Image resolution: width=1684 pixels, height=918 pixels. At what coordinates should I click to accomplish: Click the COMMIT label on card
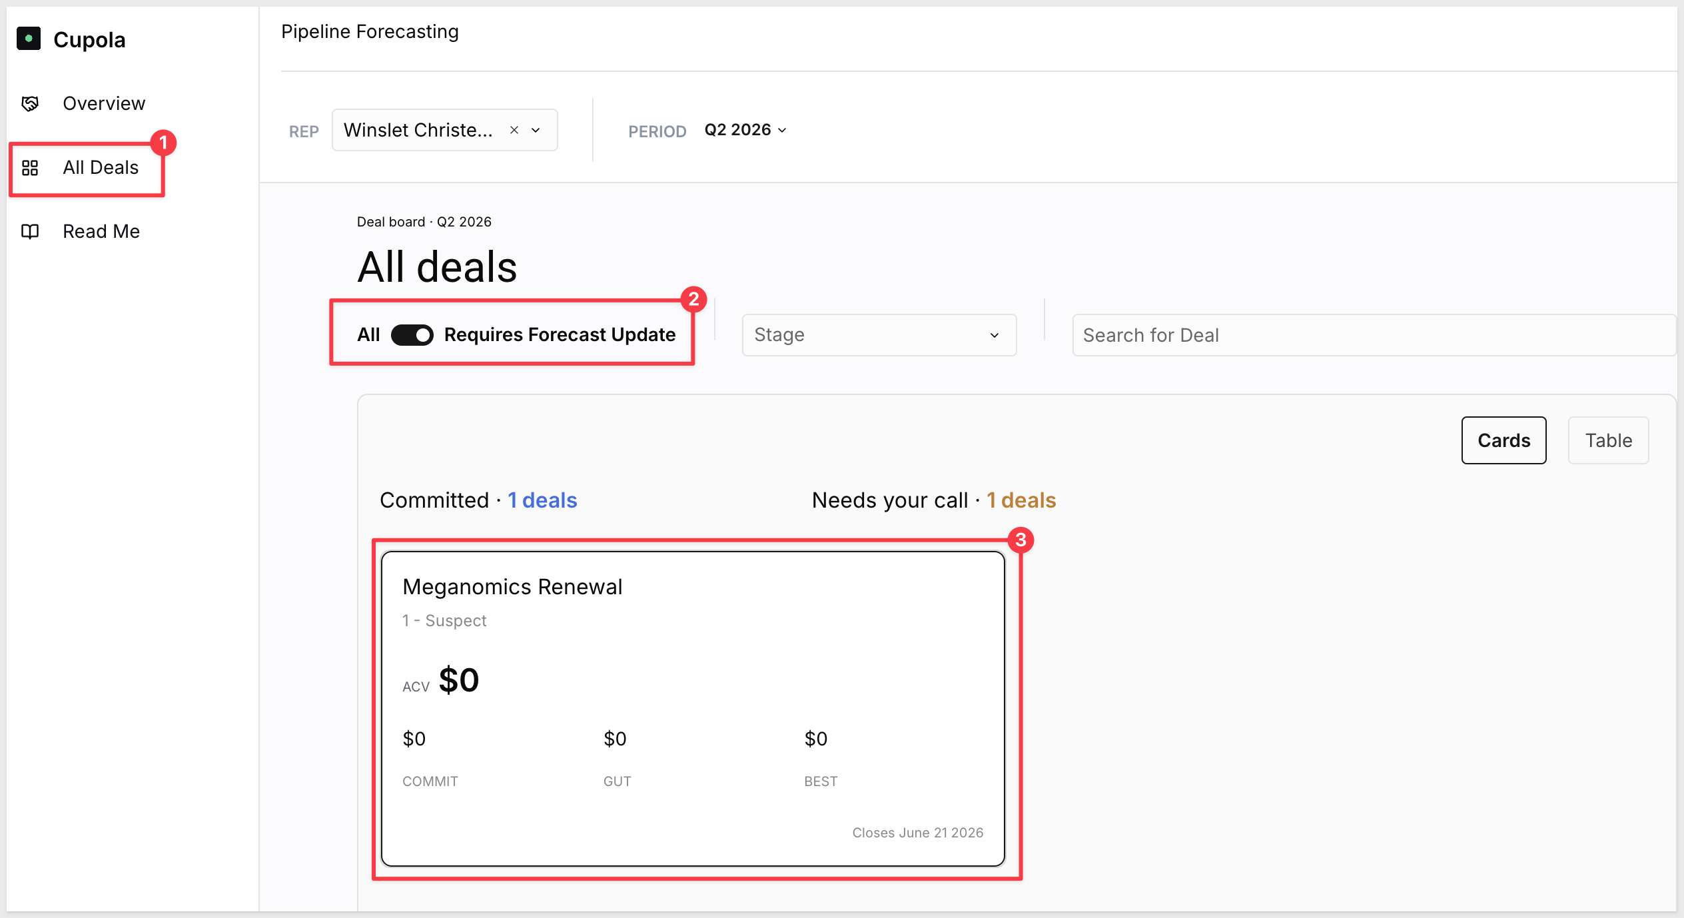coord(430,781)
